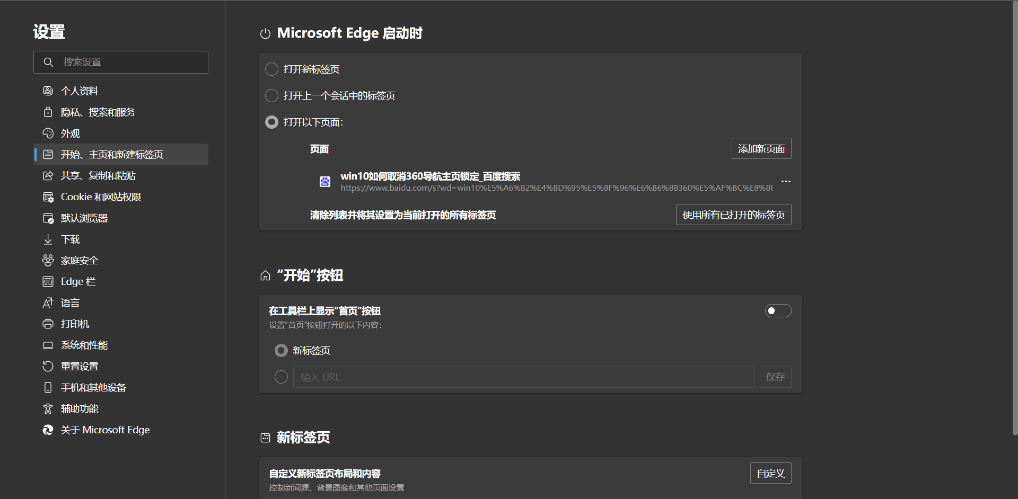Open the win10如何取消360导航主页锁定 page entry
The width and height of the screenshot is (1018, 499).
click(430, 176)
